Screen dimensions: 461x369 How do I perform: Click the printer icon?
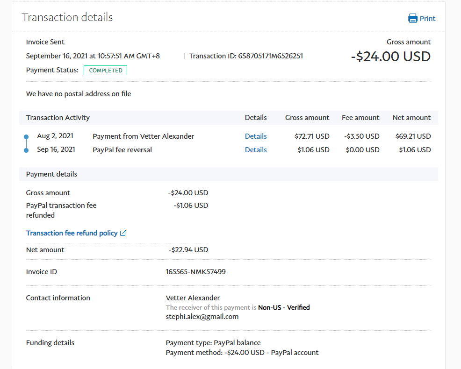tap(412, 19)
